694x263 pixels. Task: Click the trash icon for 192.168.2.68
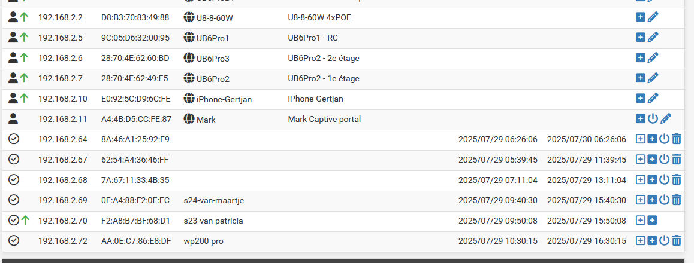click(x=676, y=179)
